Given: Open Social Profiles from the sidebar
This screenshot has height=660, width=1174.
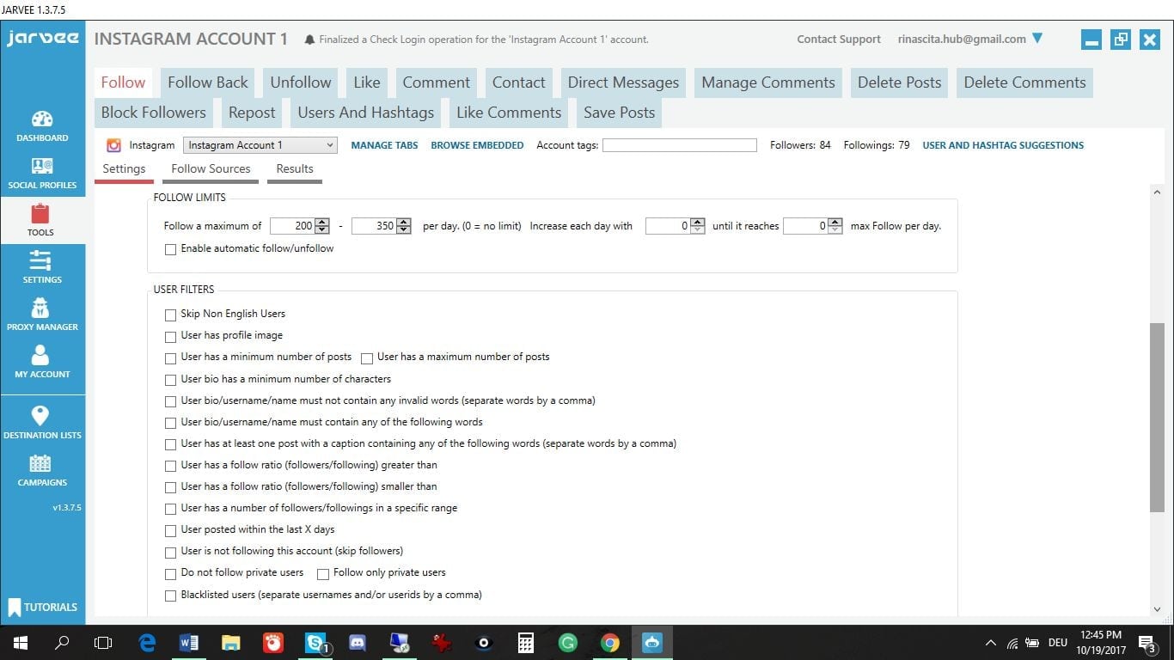Looking at the screenshot, I should pos(42,167).
